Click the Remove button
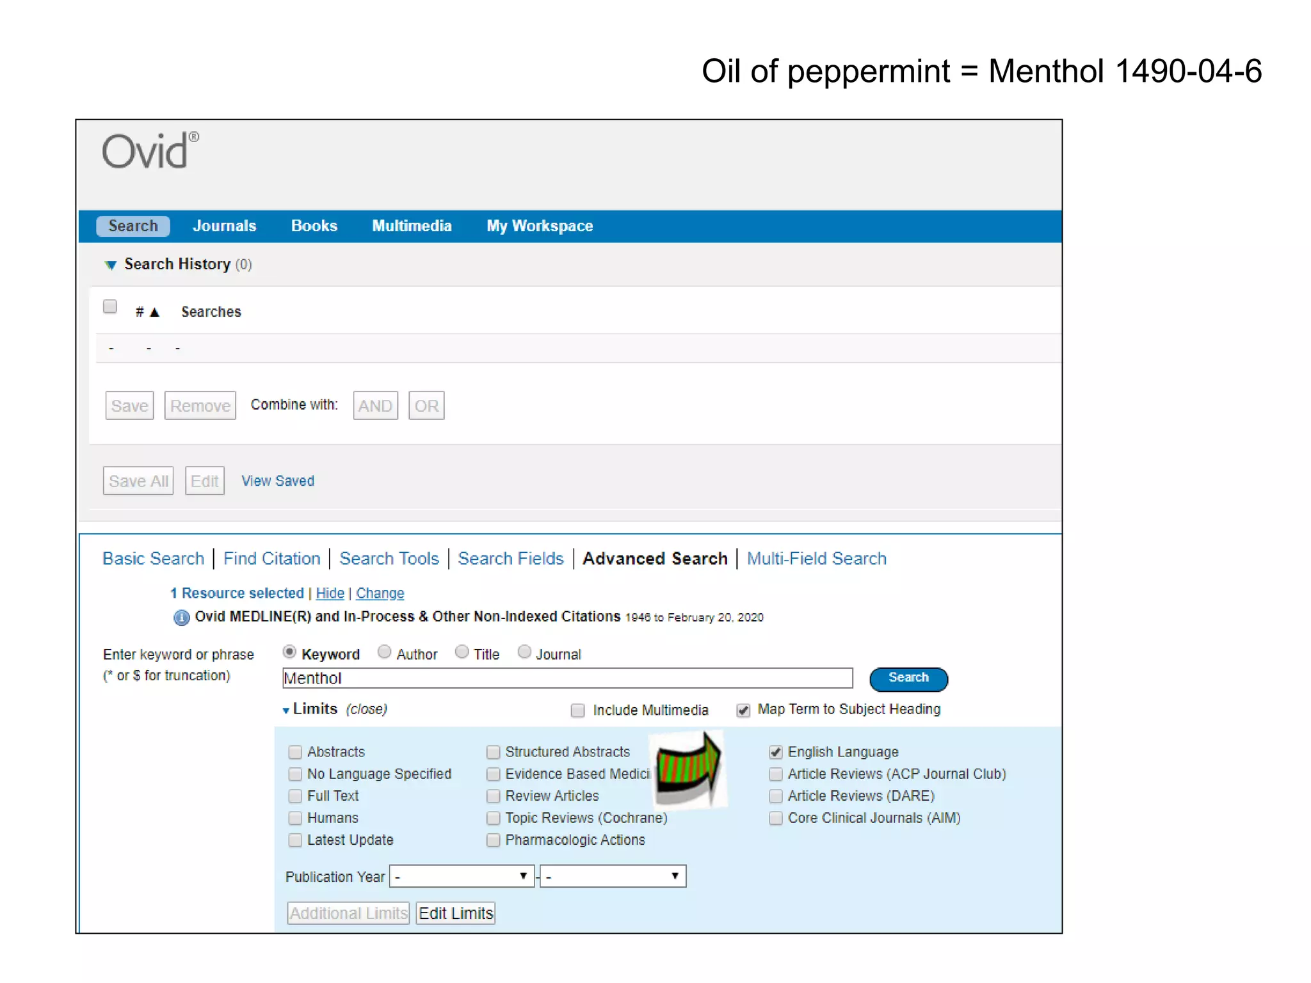The width and height of the screenshot is (1311, 983). 200,406
